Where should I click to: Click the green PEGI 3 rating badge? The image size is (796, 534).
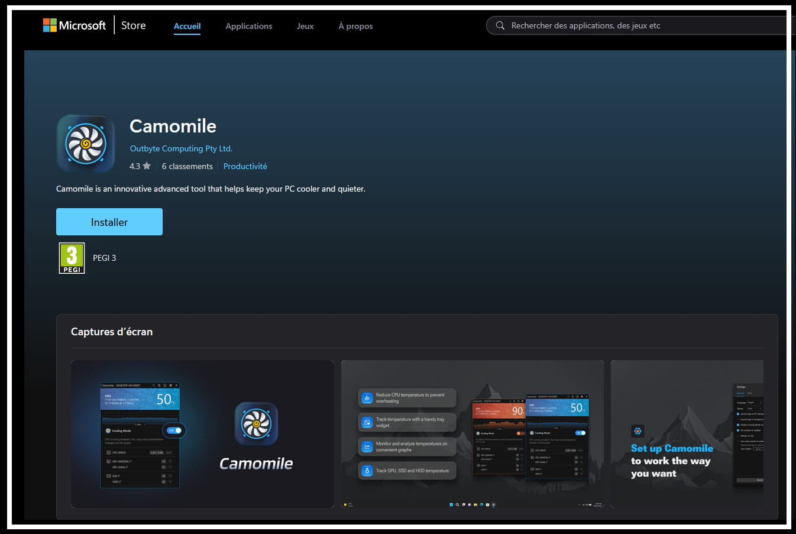click(x=72, y=258)
